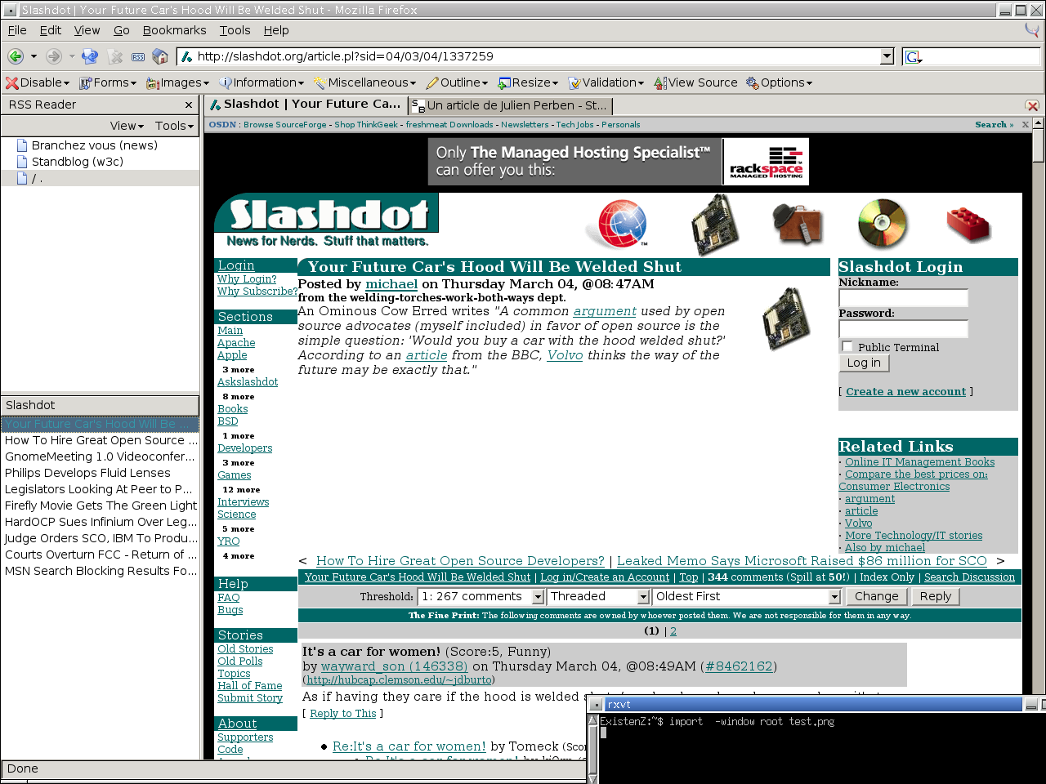Image resolution: width=1046 pixels, height=784 pixels.
Task: Select Philips Develops Fluid Lenses in the RSS sidebar
Action: (100, 473)
